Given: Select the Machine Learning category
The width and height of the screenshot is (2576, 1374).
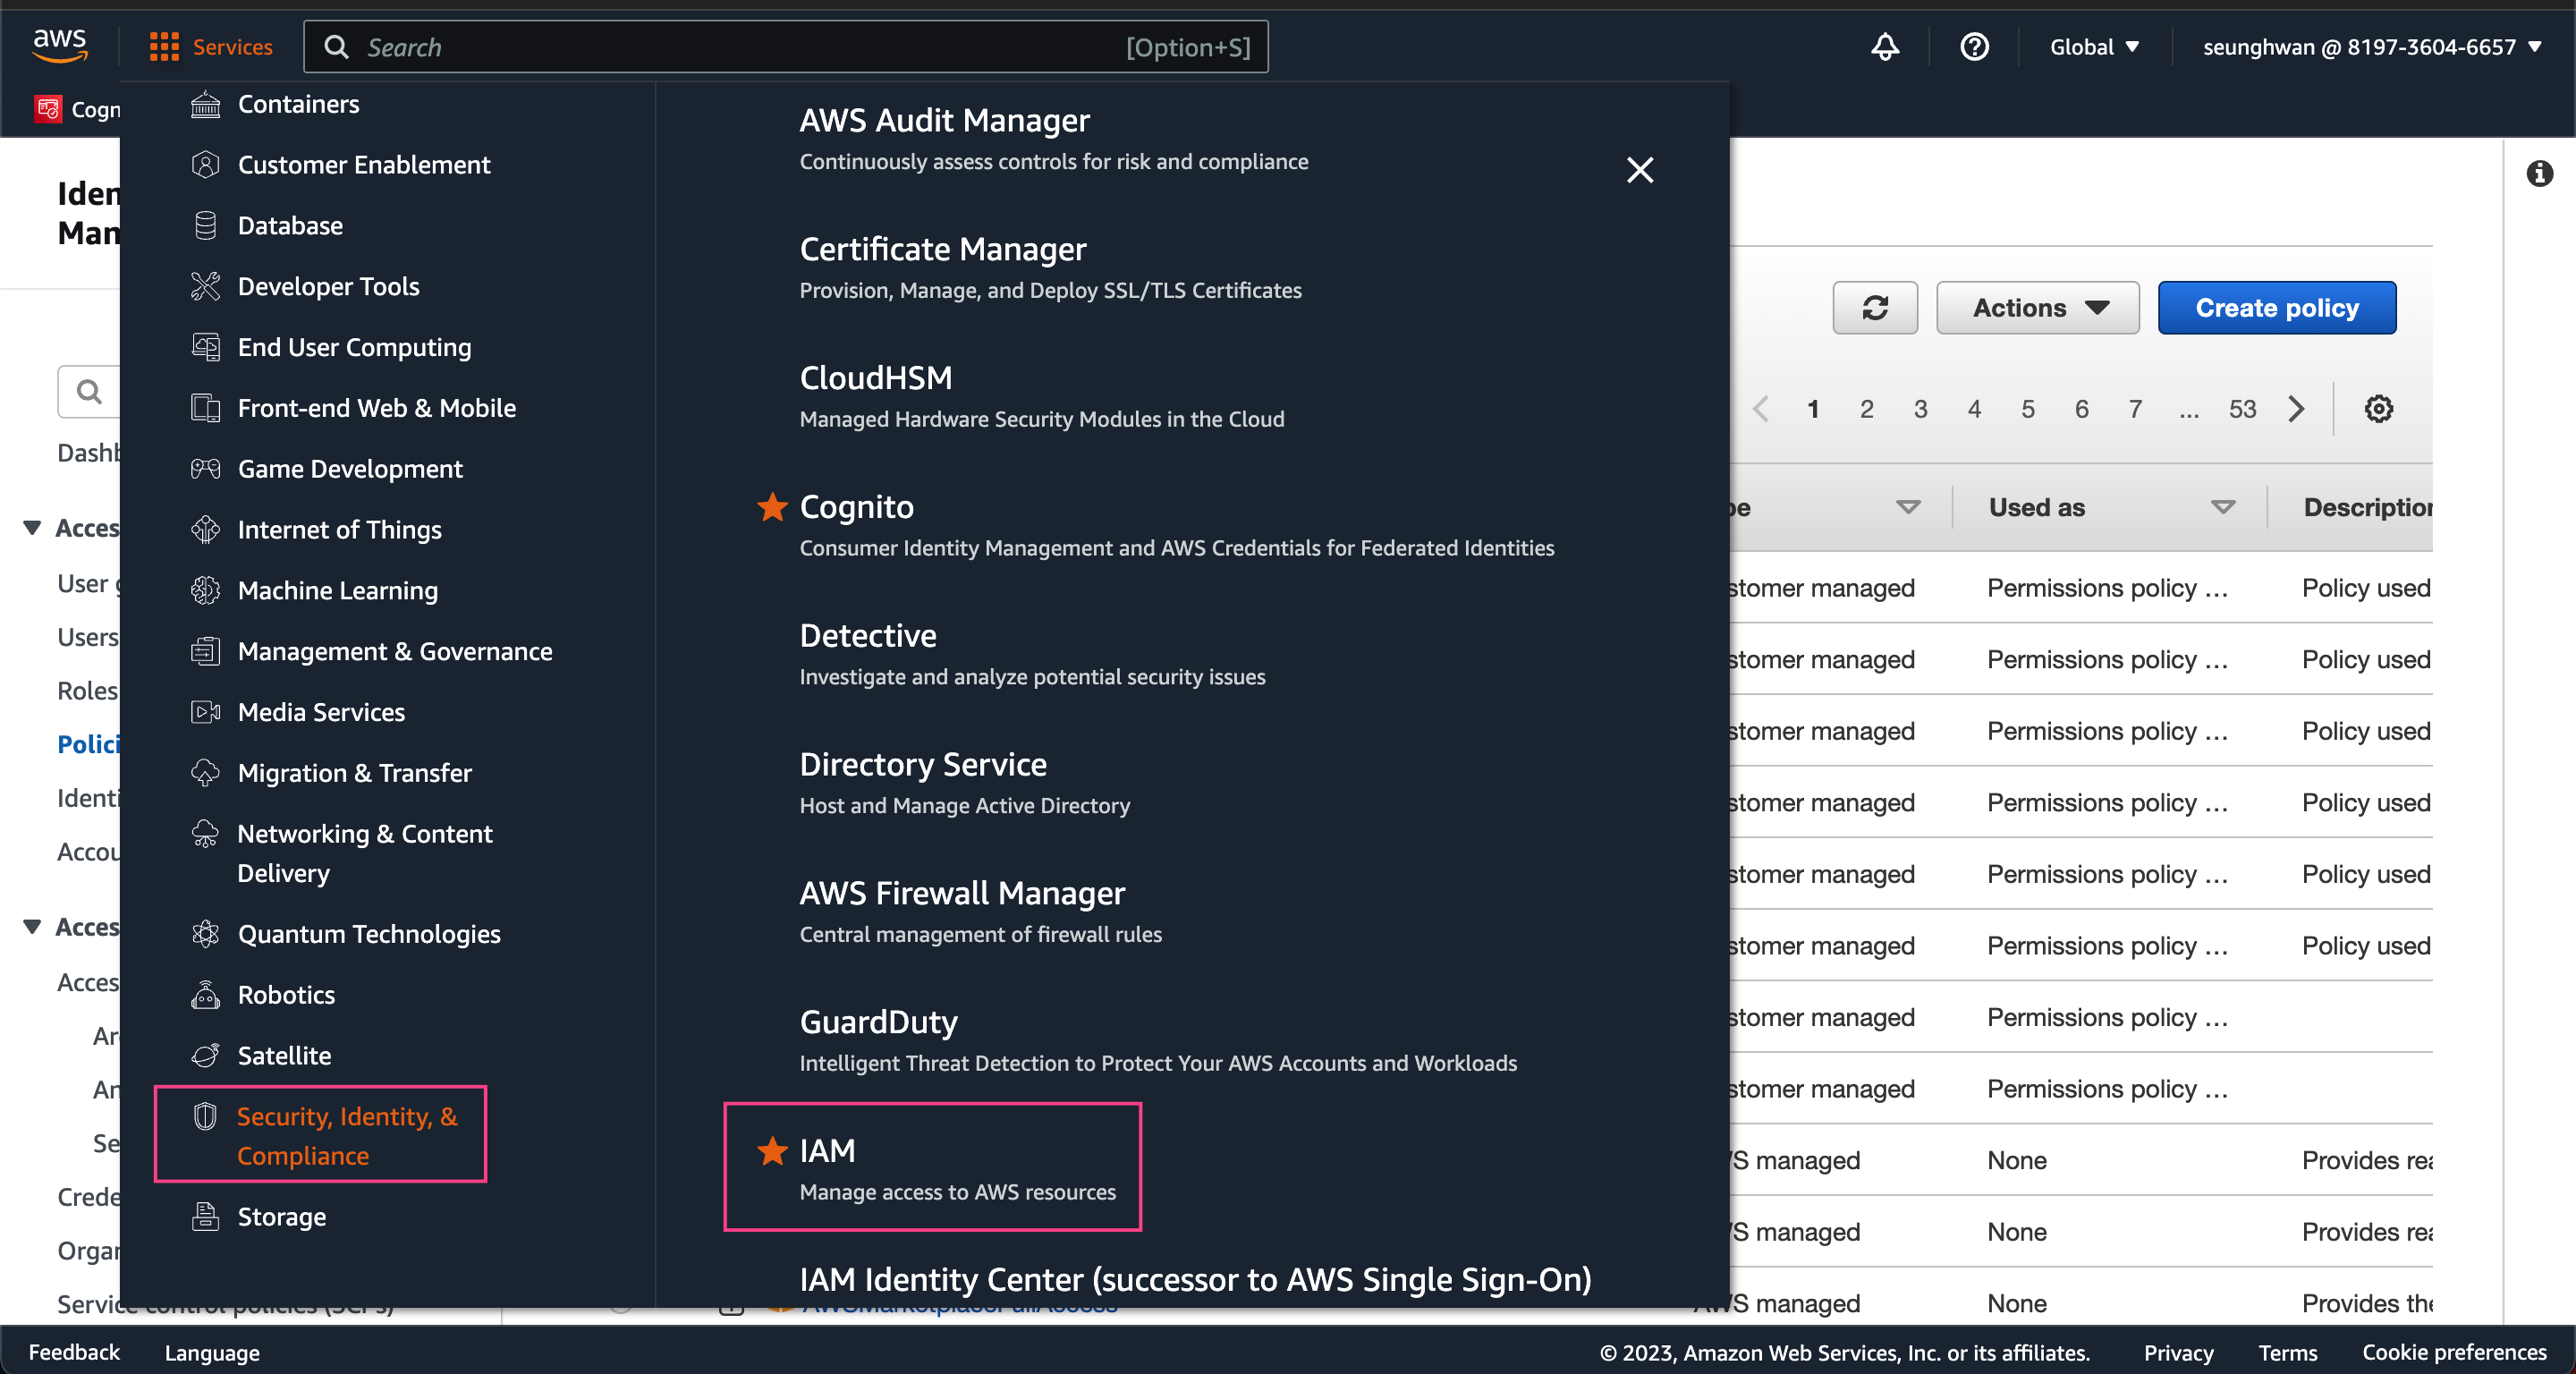Looking at the screenshot, I should [338, 591].
